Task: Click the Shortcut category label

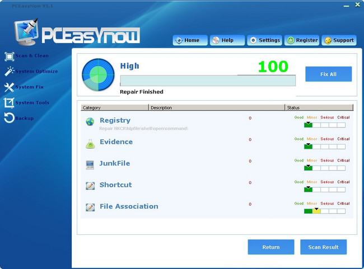Action: (115, 185)
